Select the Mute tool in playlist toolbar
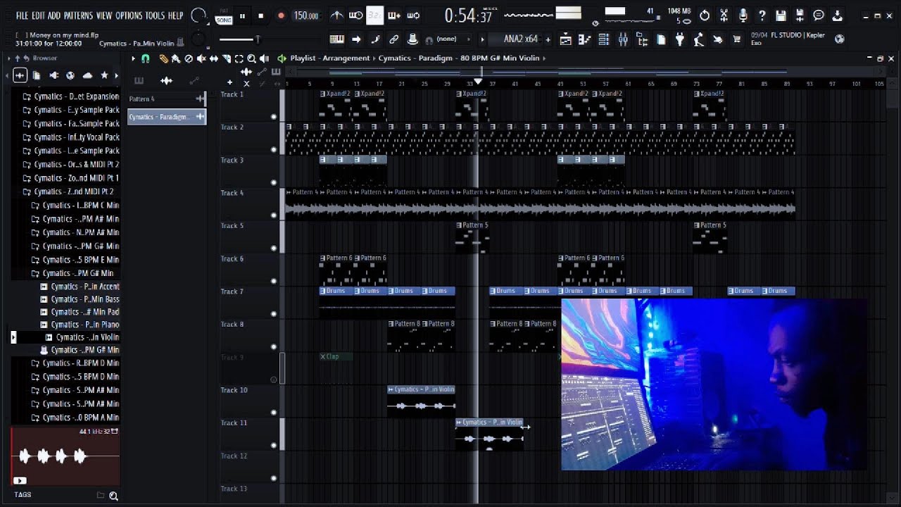This screenshot has width=901, height=507. 201,58
